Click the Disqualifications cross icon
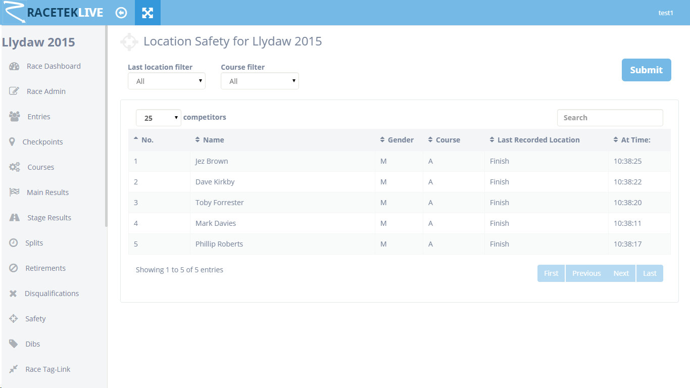The height and width of the screenshot is (388, 690). (13, 294)
